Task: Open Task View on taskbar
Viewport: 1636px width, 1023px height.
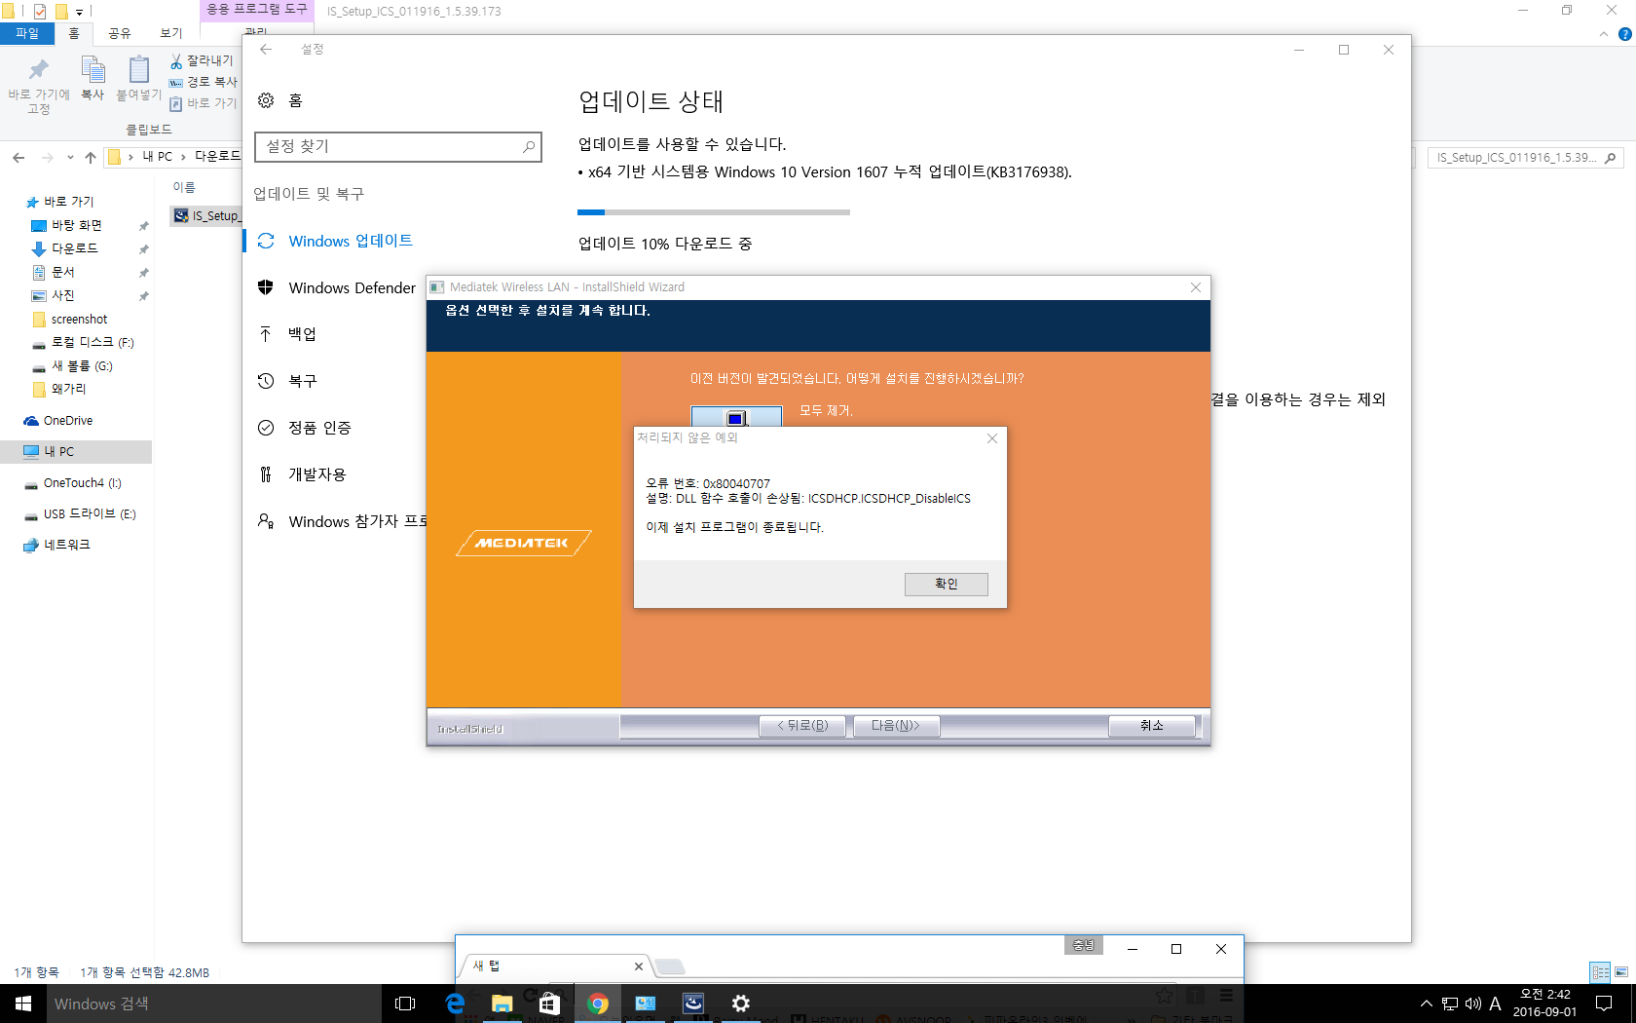Action: click(405, 1004)
